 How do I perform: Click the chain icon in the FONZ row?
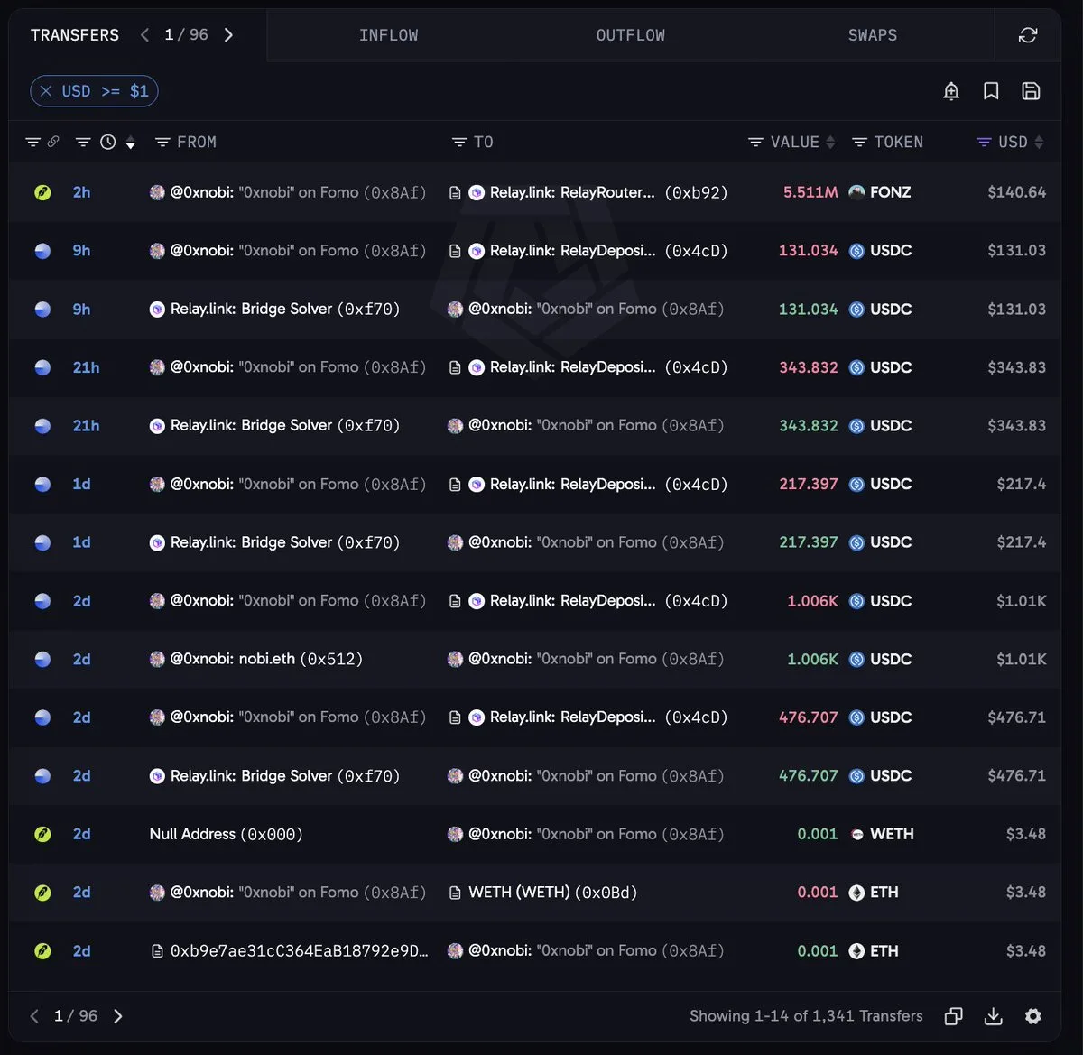click(x=42, y=192)
